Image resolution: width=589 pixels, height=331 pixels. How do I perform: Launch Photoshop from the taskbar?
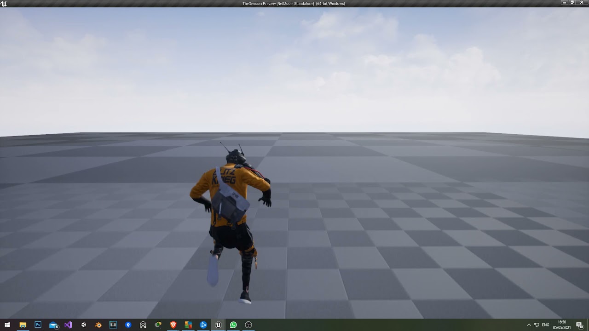(x=38, y=325)
